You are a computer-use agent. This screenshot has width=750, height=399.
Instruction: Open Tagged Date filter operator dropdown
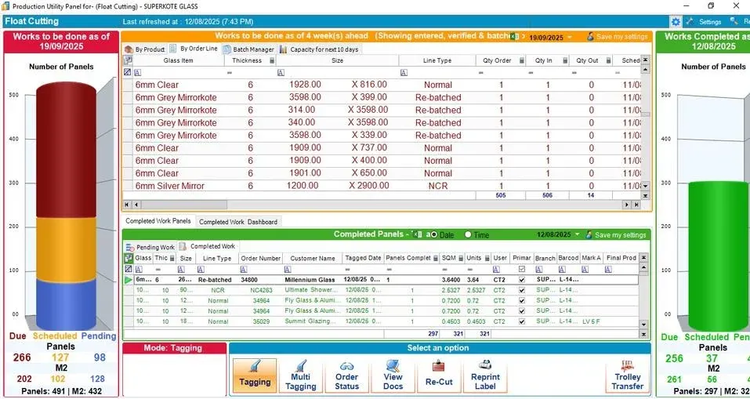pyautogui.click(x=346, y=270)
